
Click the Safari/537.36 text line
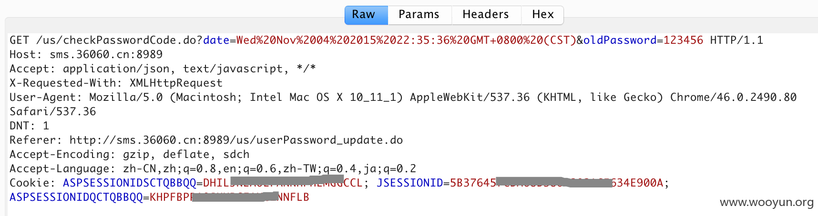(53, 112)
